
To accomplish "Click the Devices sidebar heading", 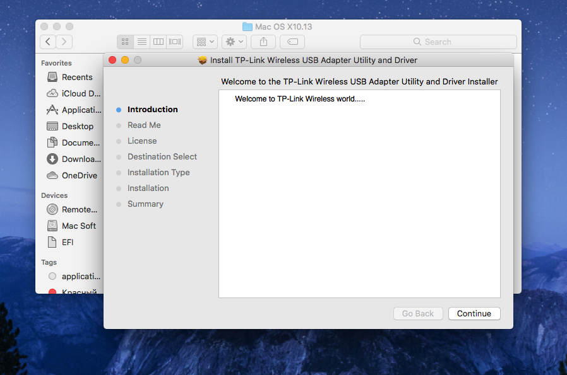I will 54,195.
